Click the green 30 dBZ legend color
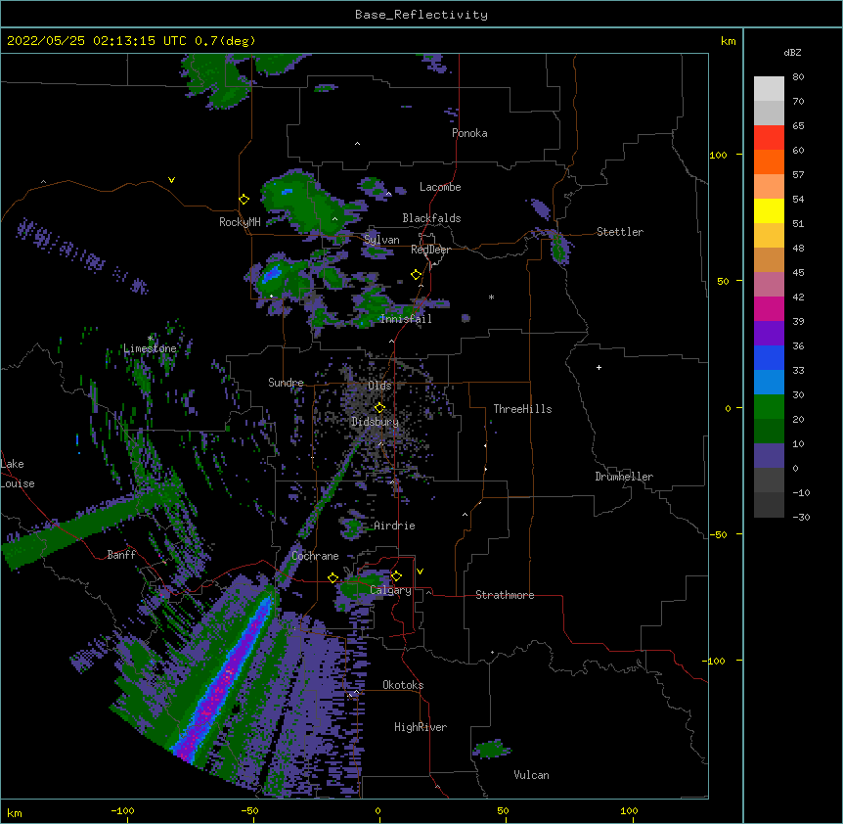 point(769,407)
